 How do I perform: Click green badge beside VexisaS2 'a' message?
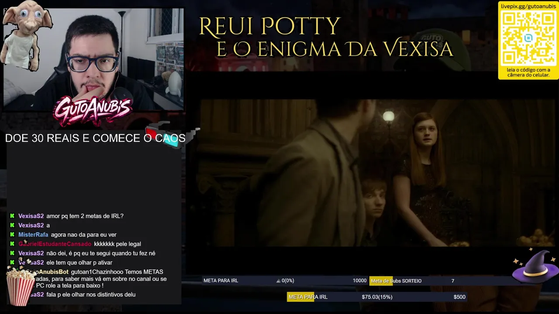click(x=12, y=225)
